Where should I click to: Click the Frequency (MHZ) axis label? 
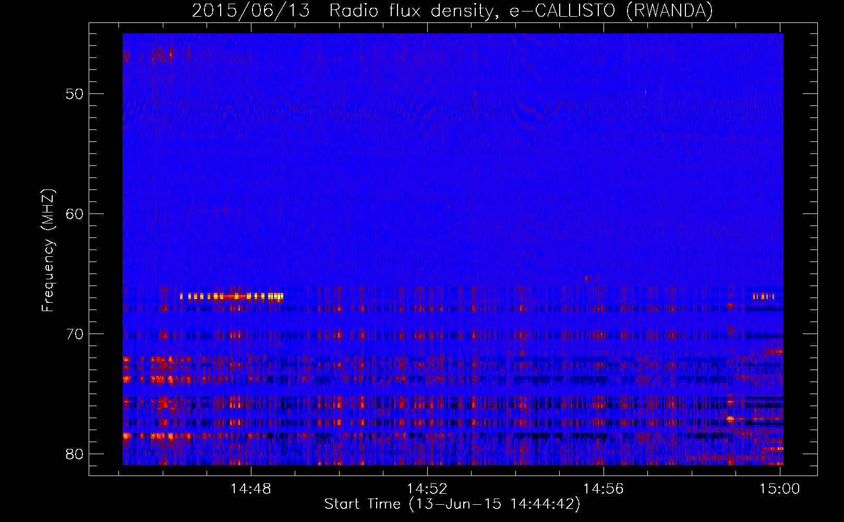coord(48,251)
